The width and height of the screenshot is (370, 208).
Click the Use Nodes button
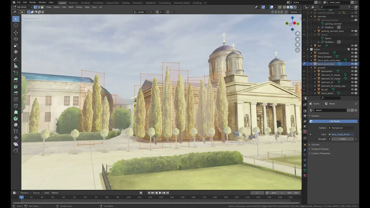(x=334, y=121)
